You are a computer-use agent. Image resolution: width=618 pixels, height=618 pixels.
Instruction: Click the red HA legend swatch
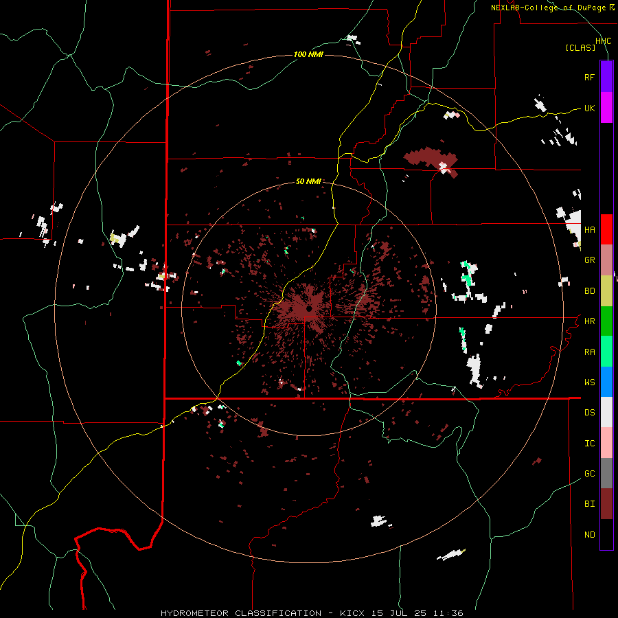pos(606,229)
